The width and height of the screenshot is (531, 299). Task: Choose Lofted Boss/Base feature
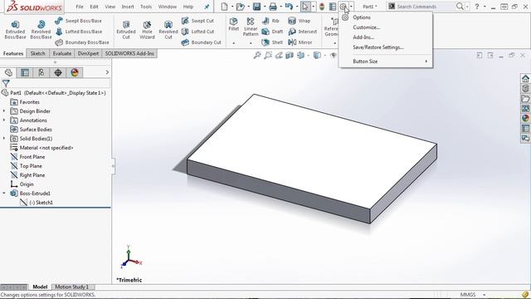coord(78,32)
